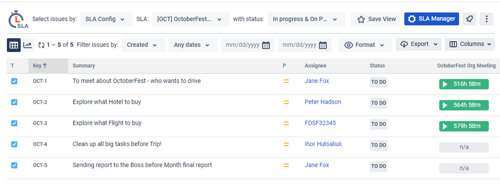Uncheck the checkbox for OCT-3
Viewport: 500px width, 189px height.
click(14, 123)
